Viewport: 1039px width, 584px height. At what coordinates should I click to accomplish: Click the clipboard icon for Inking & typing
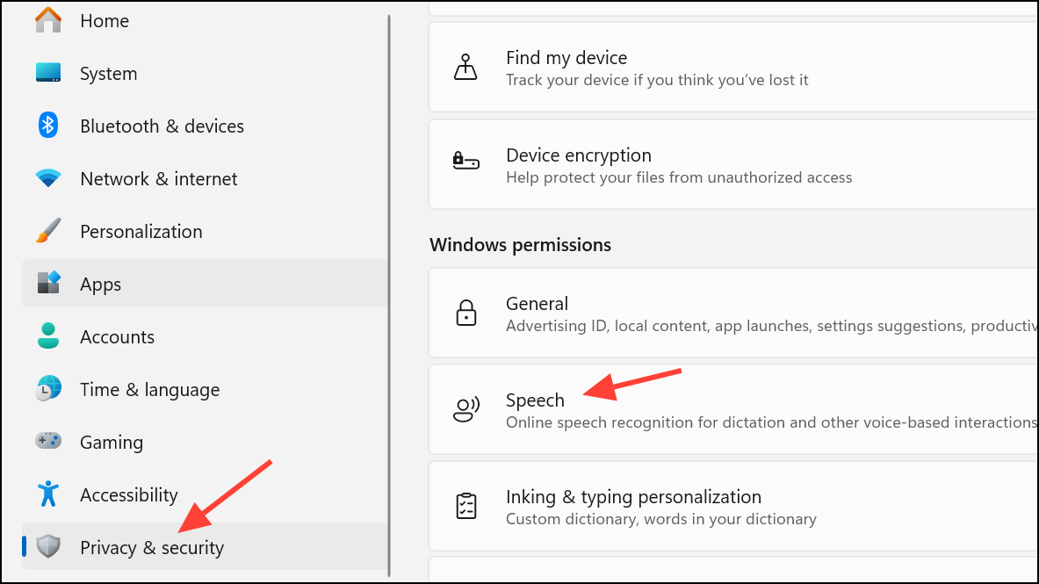click(x=465, y=506)
